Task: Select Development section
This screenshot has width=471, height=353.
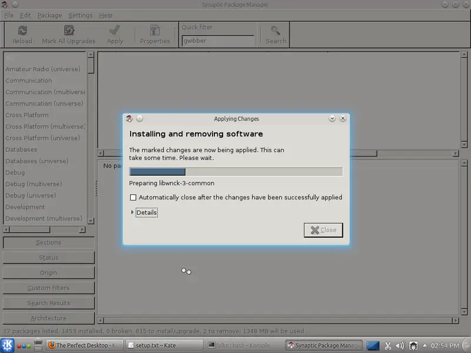Action: (45, 207)
